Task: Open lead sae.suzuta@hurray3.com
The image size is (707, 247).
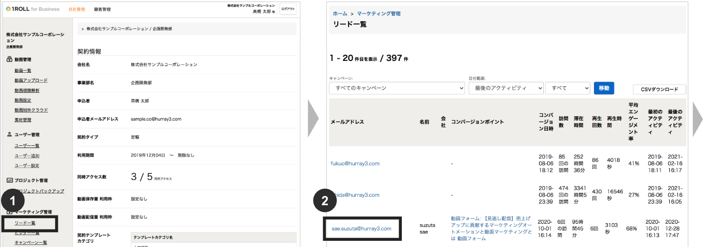Action: 362,228
